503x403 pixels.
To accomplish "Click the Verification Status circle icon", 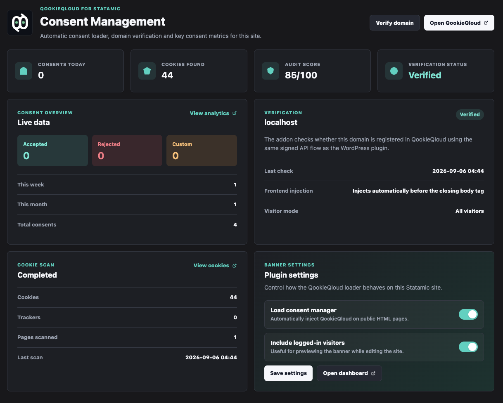I will (394, 71).
